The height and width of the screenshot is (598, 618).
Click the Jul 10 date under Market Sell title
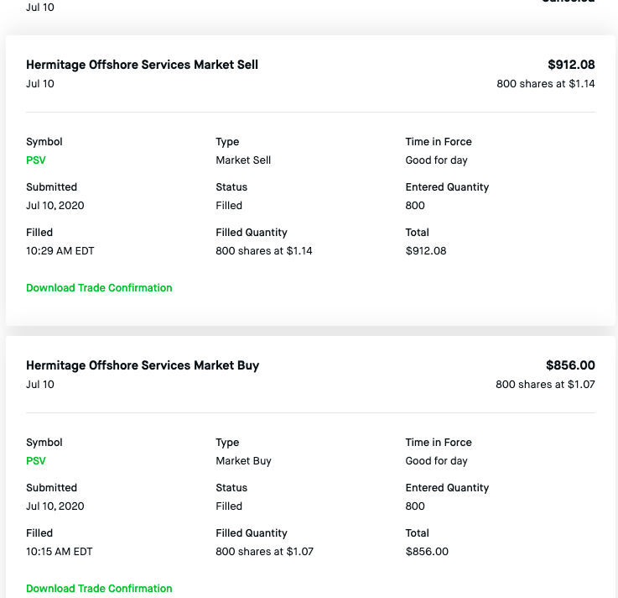coord(40,84)
